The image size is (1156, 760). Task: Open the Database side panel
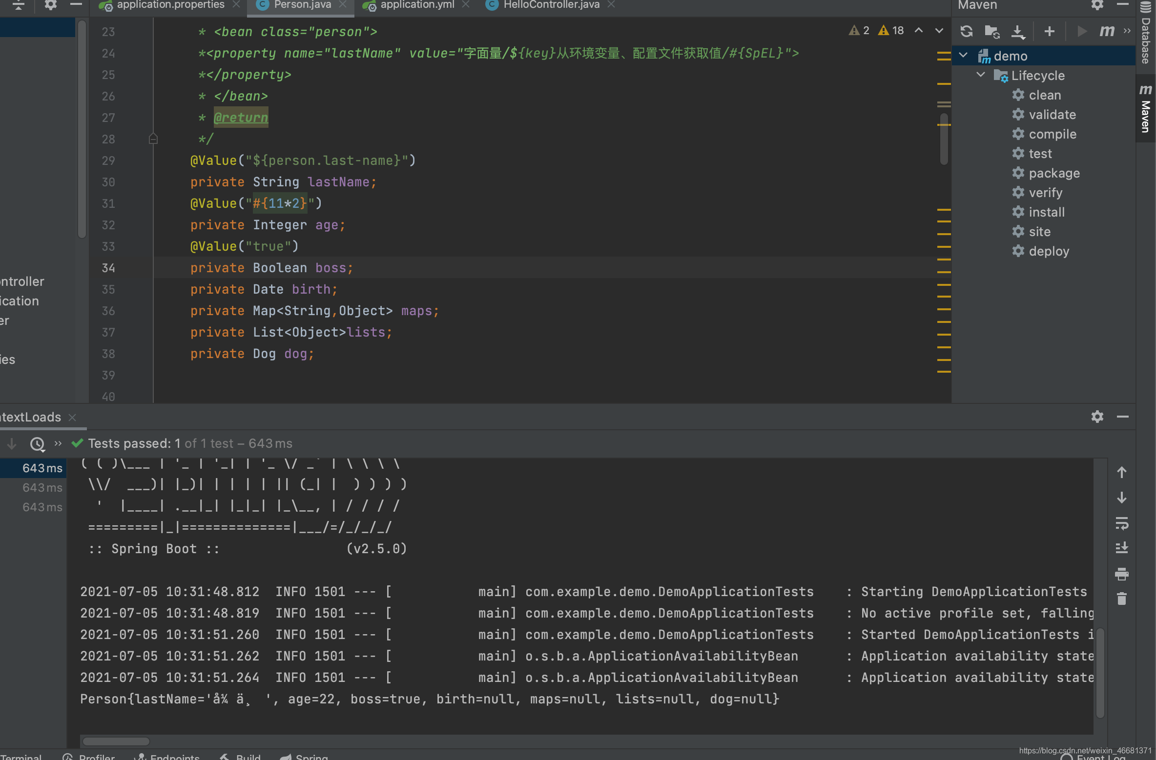click(x=1146, y=33)
